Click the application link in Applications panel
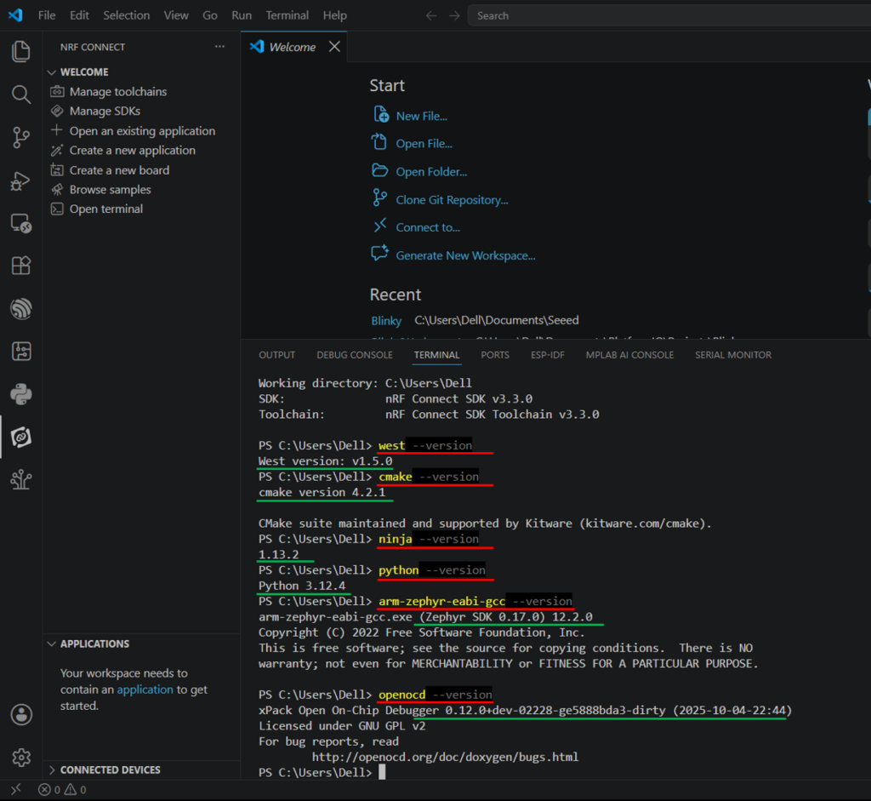 145,689
